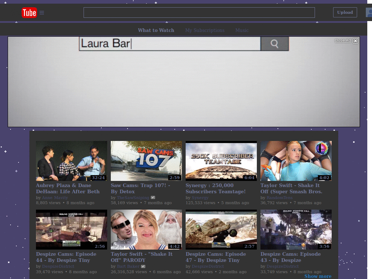The height and width of the screenshot is (279, 372).
Task: Click verified badge next to TheSawSniping
Action: pyautogui.click(x=153, y=197)
